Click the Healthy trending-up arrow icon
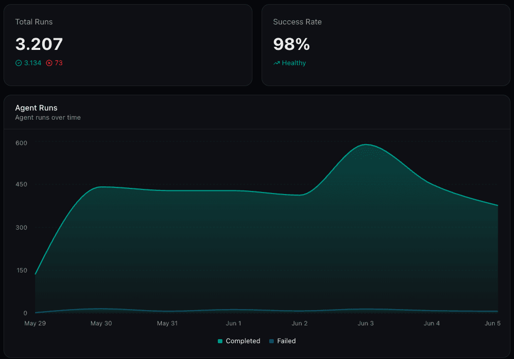The width and height of the screenshot is (514, 359). 277,63
